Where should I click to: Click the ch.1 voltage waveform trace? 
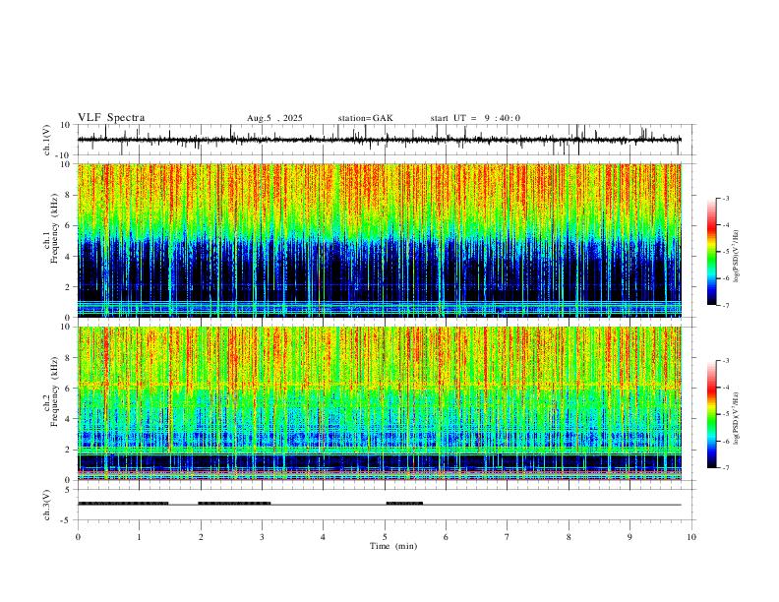(379, 140)
